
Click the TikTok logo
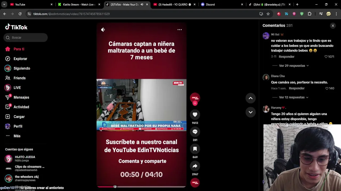point(16,27)
